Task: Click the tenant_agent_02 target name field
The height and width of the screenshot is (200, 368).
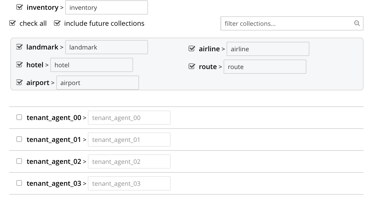Action: (x=129, y=161)
